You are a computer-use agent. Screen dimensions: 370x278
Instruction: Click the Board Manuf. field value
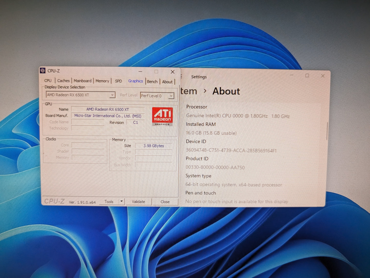point(108,116)
